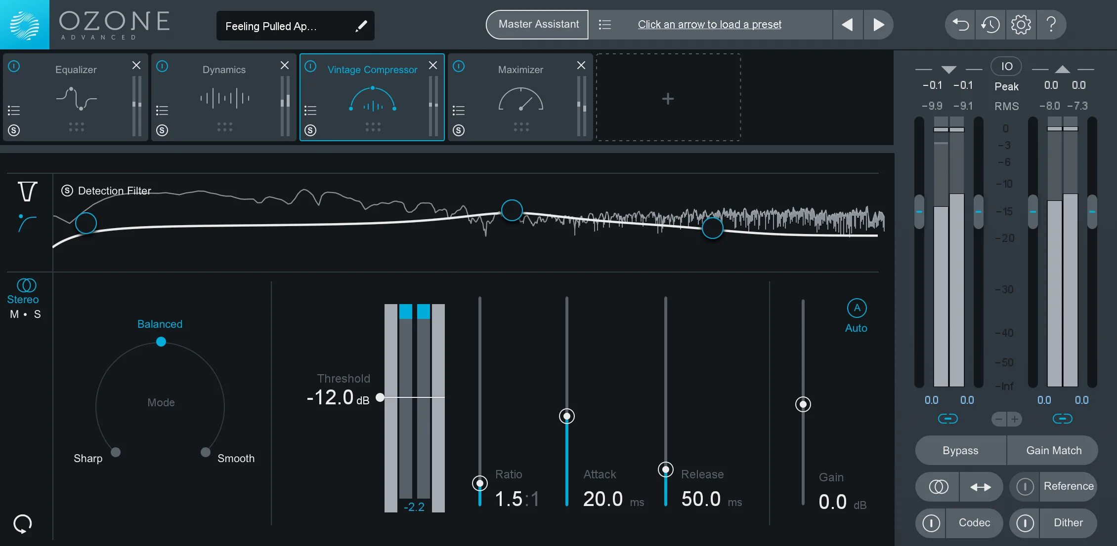Click the Gain Match button
This screenshot has height=546, width=1117.
coord(1053,450)
